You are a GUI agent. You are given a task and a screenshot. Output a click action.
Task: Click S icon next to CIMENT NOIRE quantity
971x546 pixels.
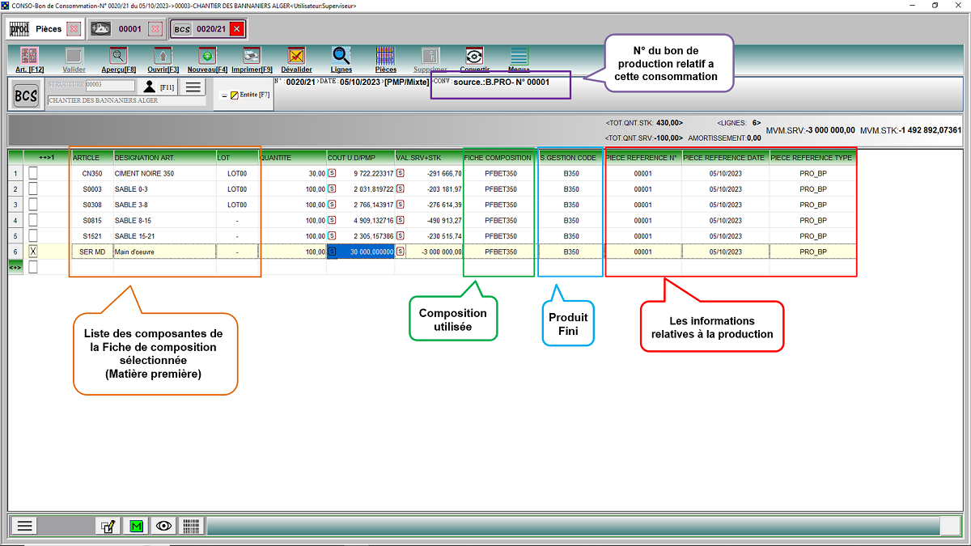coord(332,173)
